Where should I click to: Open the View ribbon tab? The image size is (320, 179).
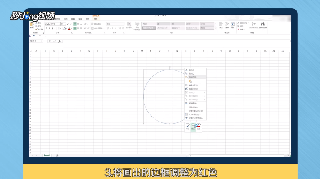88,19
